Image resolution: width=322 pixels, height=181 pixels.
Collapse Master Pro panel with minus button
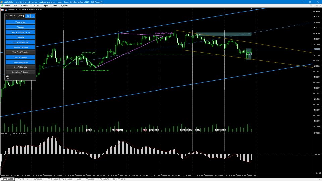[33, 16]
